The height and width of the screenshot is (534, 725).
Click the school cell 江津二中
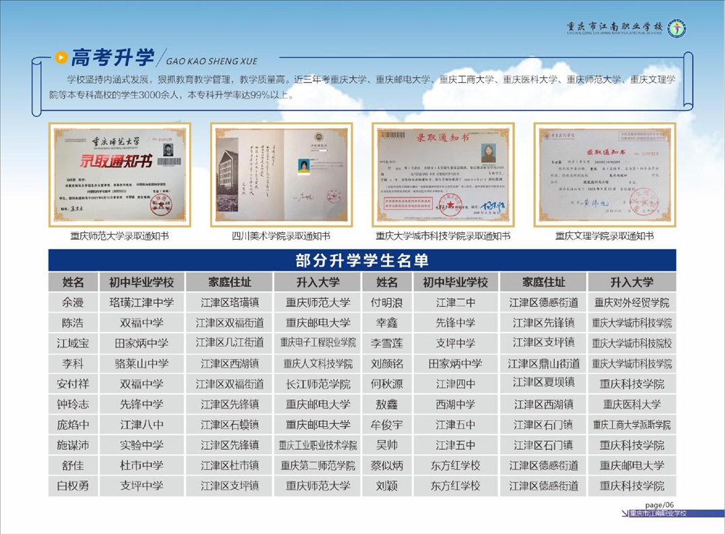[x=456, y=302]
